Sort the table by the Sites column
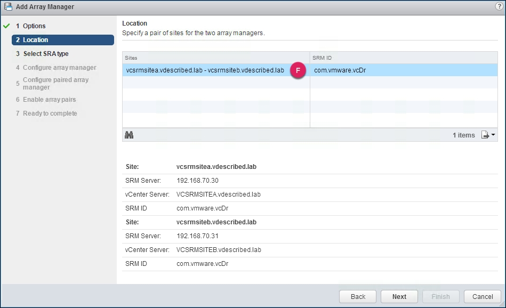Viewport: 506px width, 308px height. pos(131,58)
